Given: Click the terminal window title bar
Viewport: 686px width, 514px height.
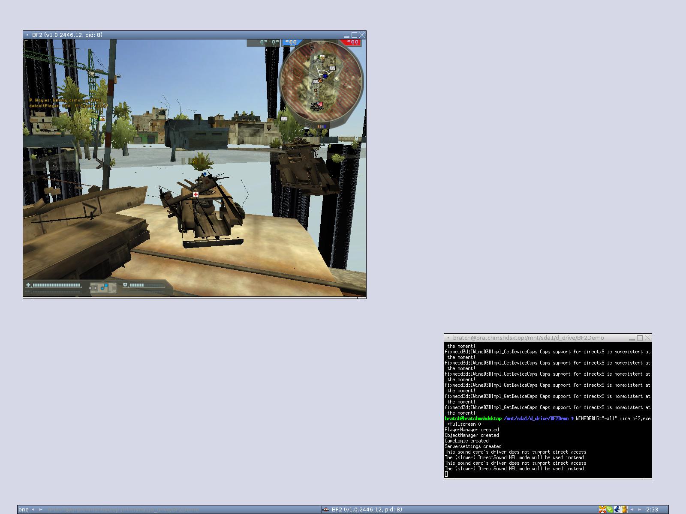Looking at the screenshot, I should tap(548, 338).
